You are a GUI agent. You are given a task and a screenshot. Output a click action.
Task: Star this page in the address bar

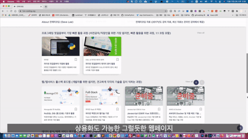click(165, 11)
